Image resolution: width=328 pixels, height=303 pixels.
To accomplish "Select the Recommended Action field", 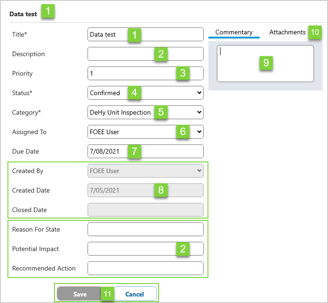I will point(145,269).
